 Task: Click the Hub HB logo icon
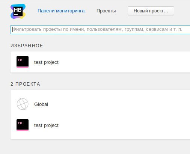[x=18, y=11]
